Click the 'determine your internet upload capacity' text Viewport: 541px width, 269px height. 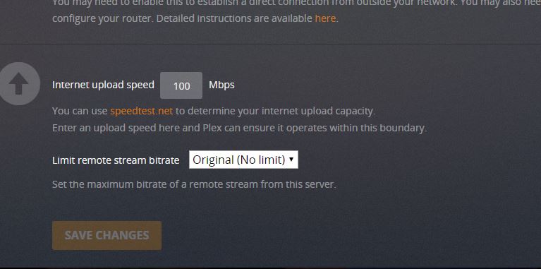point(275,111)
